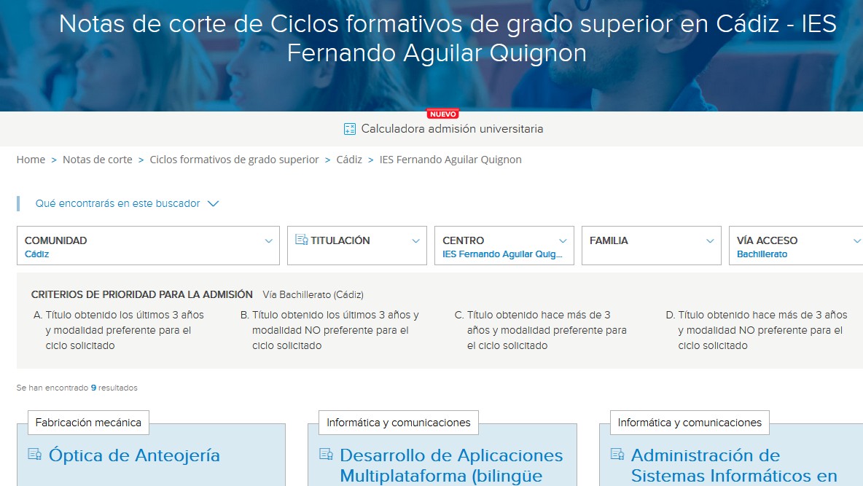863x486 pixels.
Task: Click chevron next to Qué encontrarás en este buscador
Action: tap(214, 203)
